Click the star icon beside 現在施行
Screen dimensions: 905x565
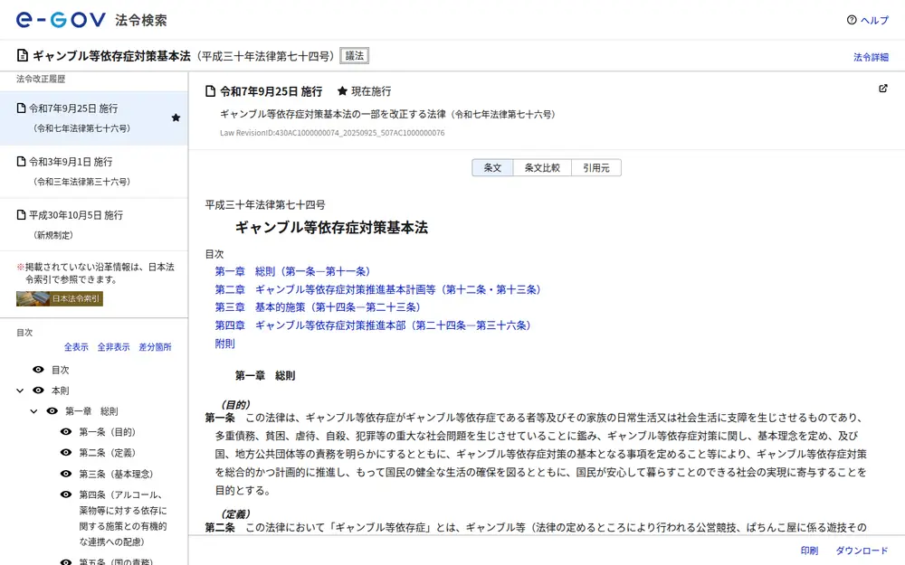coord(342,91)
